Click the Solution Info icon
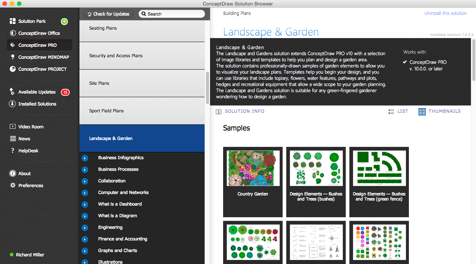 (x=218, y=112)
